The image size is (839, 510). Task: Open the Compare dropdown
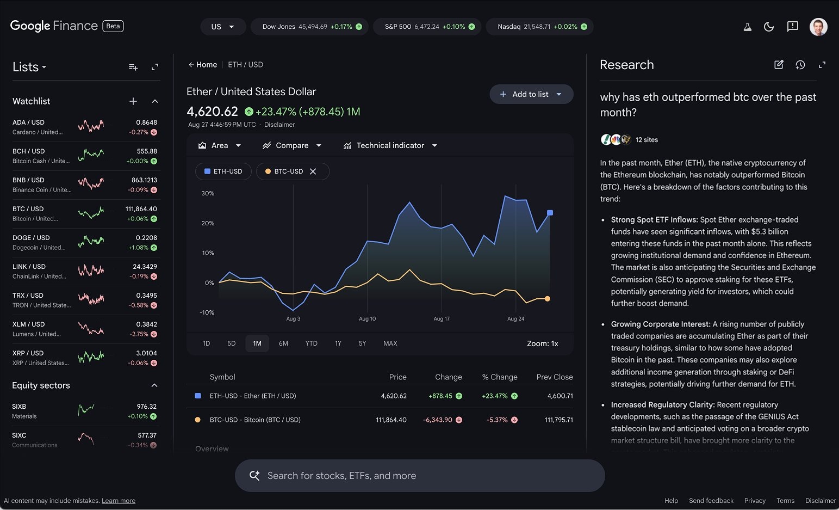[292, 145]
